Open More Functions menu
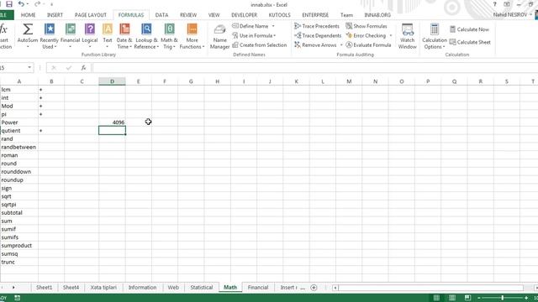The image size is (538, 302). point(192,36)
